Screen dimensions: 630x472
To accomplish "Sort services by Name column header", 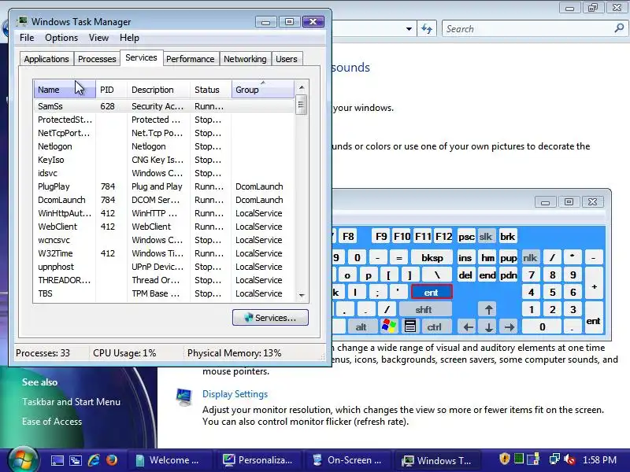I will point(65,90).
